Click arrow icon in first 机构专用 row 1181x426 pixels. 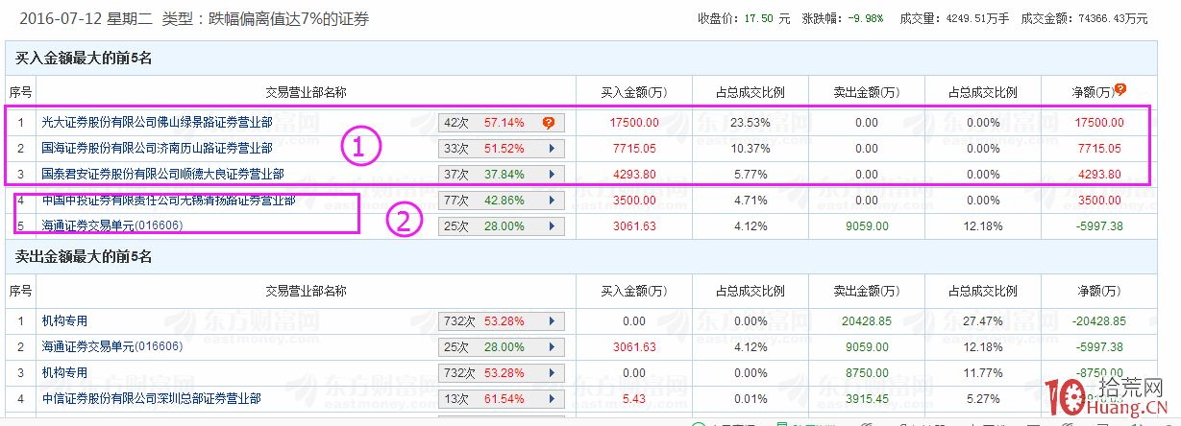coord(552,321)
